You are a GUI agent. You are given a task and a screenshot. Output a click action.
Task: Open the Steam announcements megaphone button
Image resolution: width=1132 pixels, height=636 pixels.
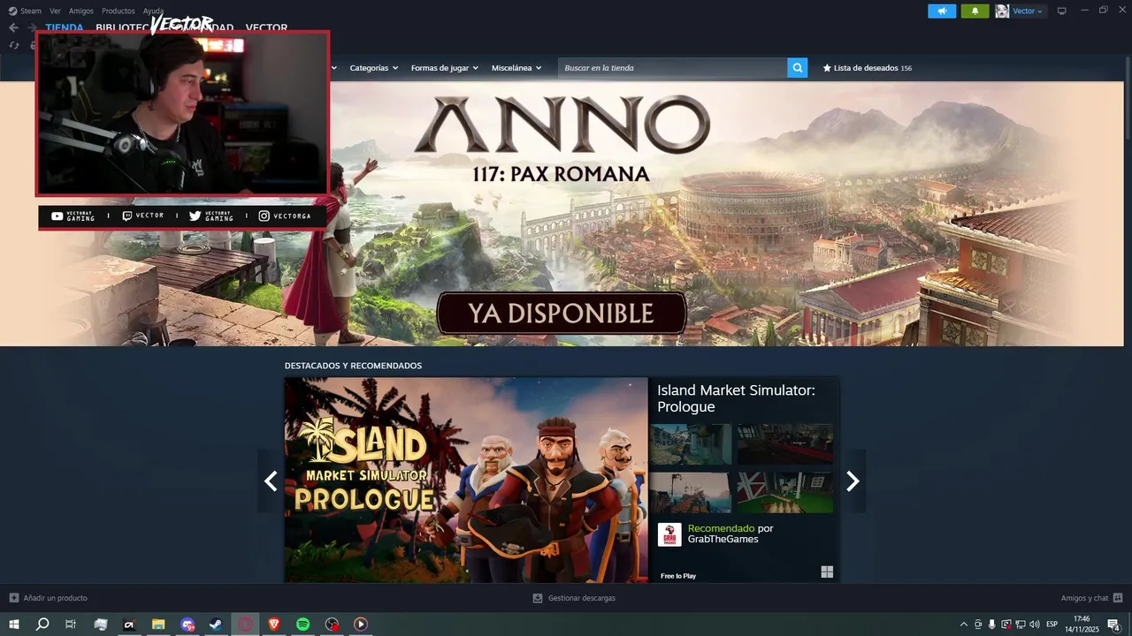[x=942, y=11]
